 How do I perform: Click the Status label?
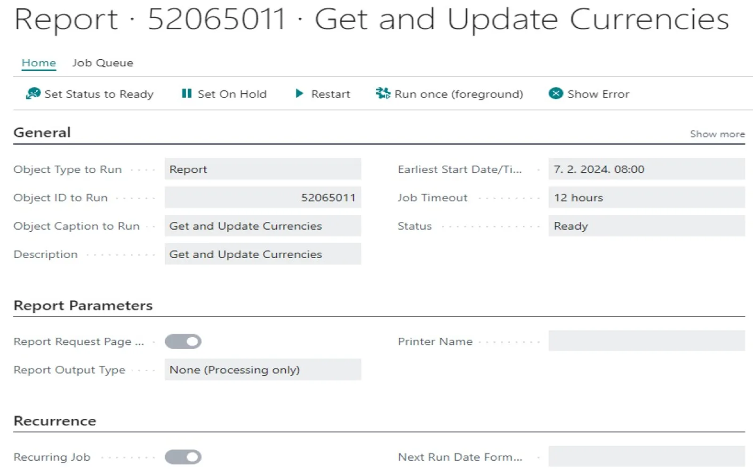pyautogui.click(x=414, y=226)
